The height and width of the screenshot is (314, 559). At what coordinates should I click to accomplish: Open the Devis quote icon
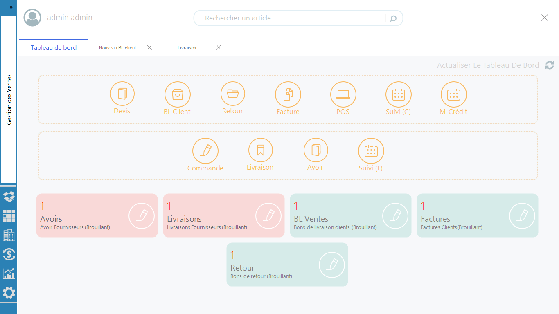[x=122, y=94]
